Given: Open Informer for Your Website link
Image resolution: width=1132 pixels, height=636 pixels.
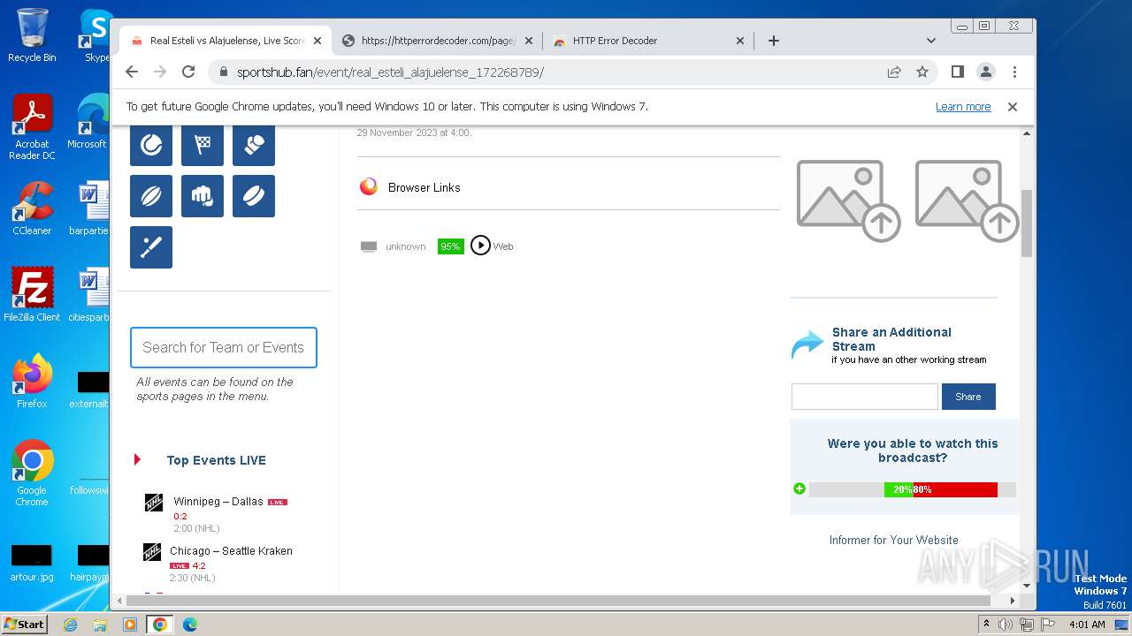Looking at the screenshot, I should (893, 540).
